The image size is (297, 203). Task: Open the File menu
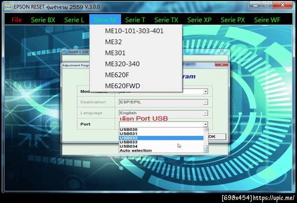17,20
